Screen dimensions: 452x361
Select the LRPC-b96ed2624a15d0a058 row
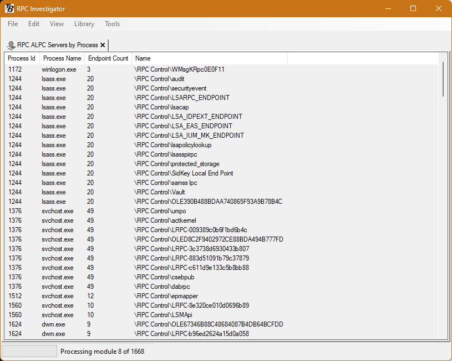tap(221, 334)
